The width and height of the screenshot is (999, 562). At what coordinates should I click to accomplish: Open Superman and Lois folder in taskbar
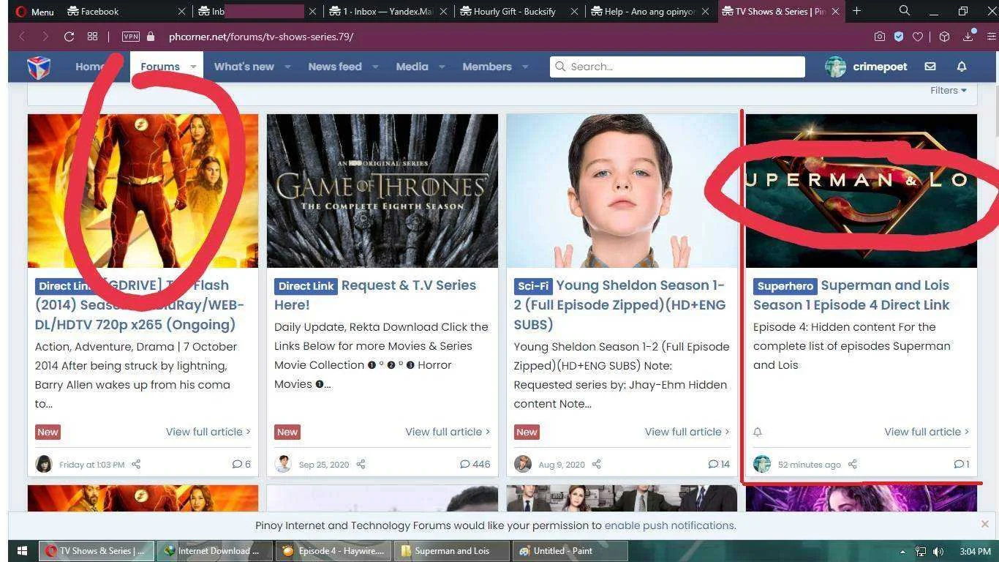[x=452, y=551]
